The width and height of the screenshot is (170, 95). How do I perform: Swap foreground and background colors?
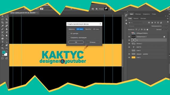click(x=7, y=51)
